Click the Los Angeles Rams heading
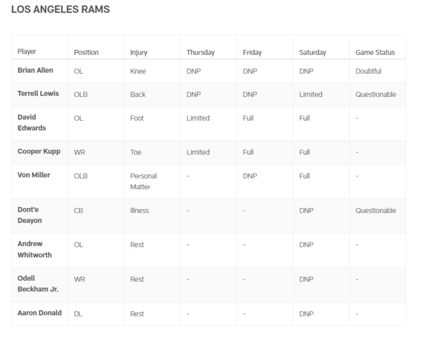Image resolution: width=427 pixels, height=339 pixels. point(60,10)
